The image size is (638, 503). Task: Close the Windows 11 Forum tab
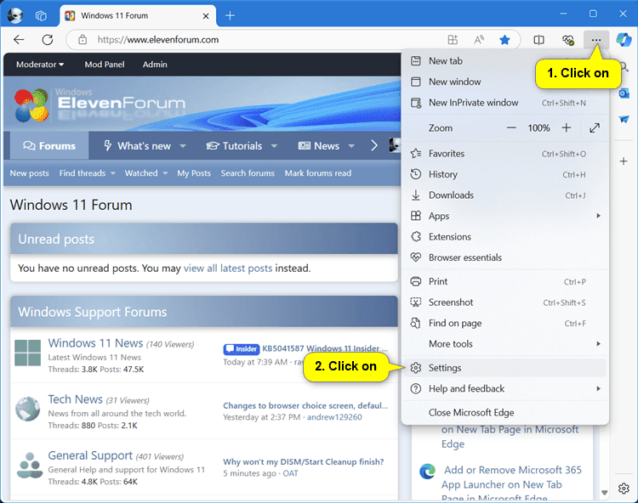click(x=206, y=16)
